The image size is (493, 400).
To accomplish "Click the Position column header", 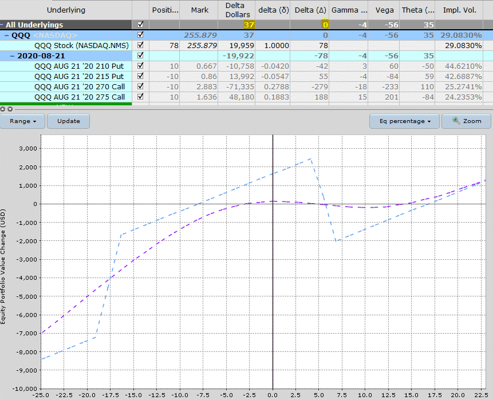I will (165, 10).
